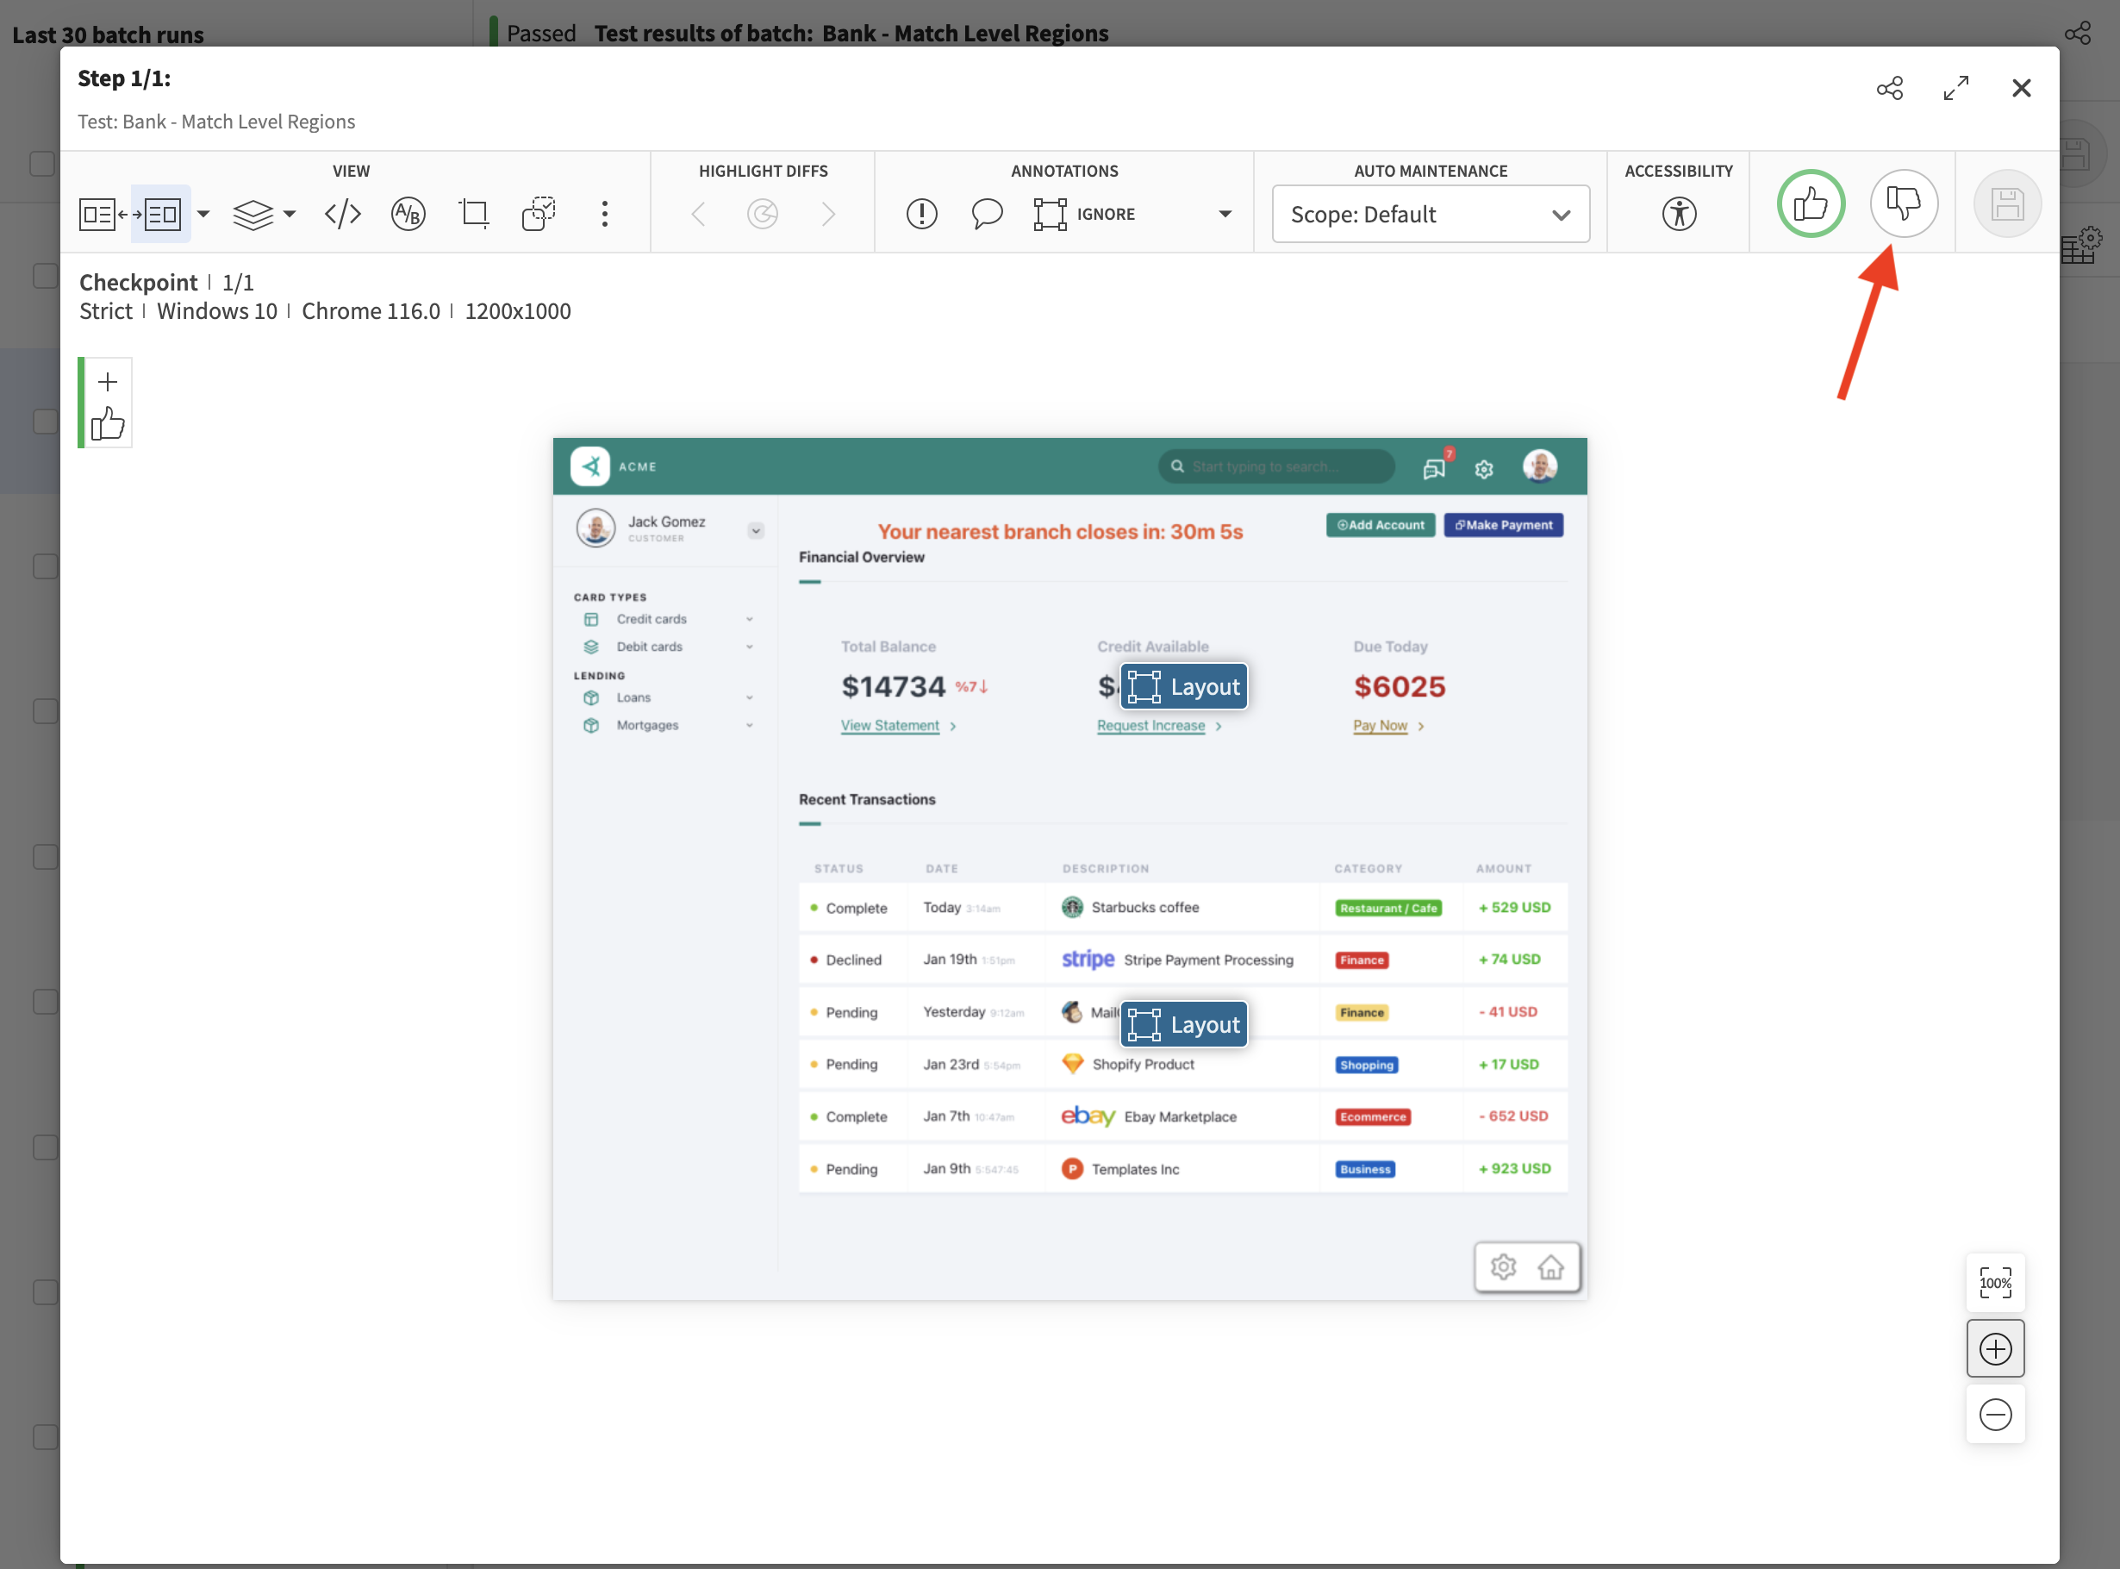Click the zoom 100% fit button
The image size is (2120, 1569).
coord(1995,1284)
